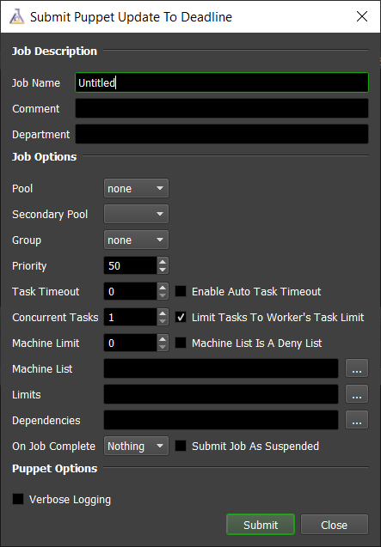The image size is (381, 547).
Task: Decrease Task Timeout with the down arrow
Action: 163,295
